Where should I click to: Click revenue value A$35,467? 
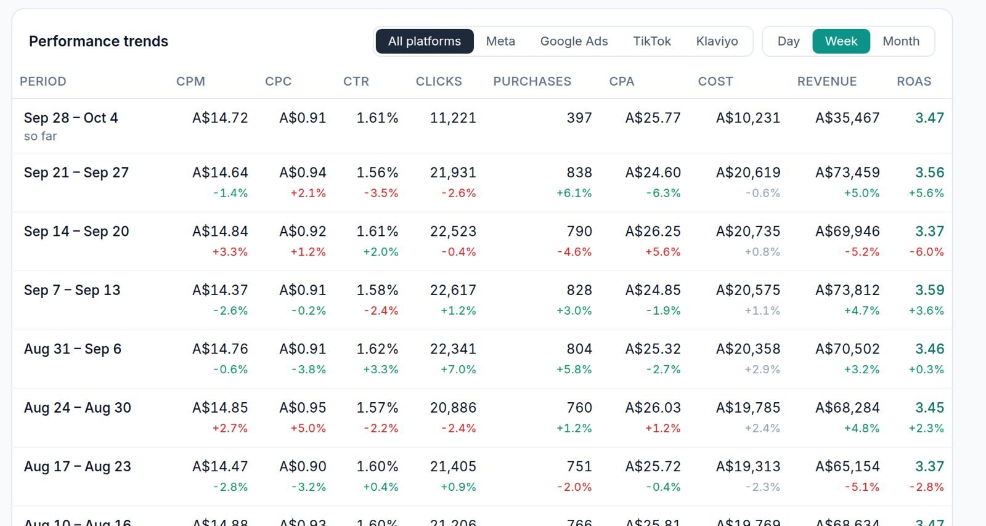847,118
